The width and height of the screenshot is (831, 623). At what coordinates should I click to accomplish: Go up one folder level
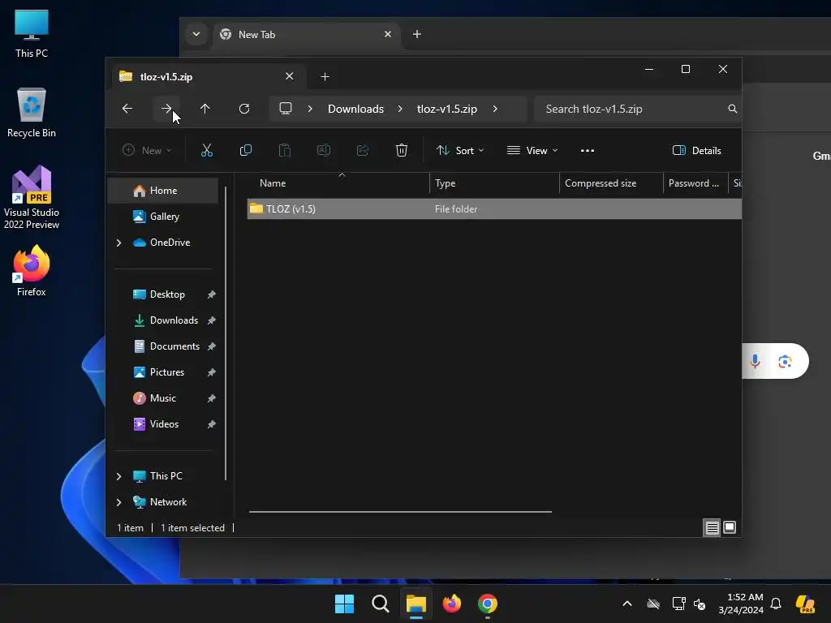[x=205, y=109]
